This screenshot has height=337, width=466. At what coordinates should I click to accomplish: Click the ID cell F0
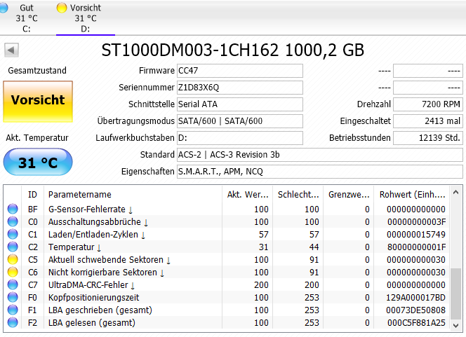pos(33,298)
